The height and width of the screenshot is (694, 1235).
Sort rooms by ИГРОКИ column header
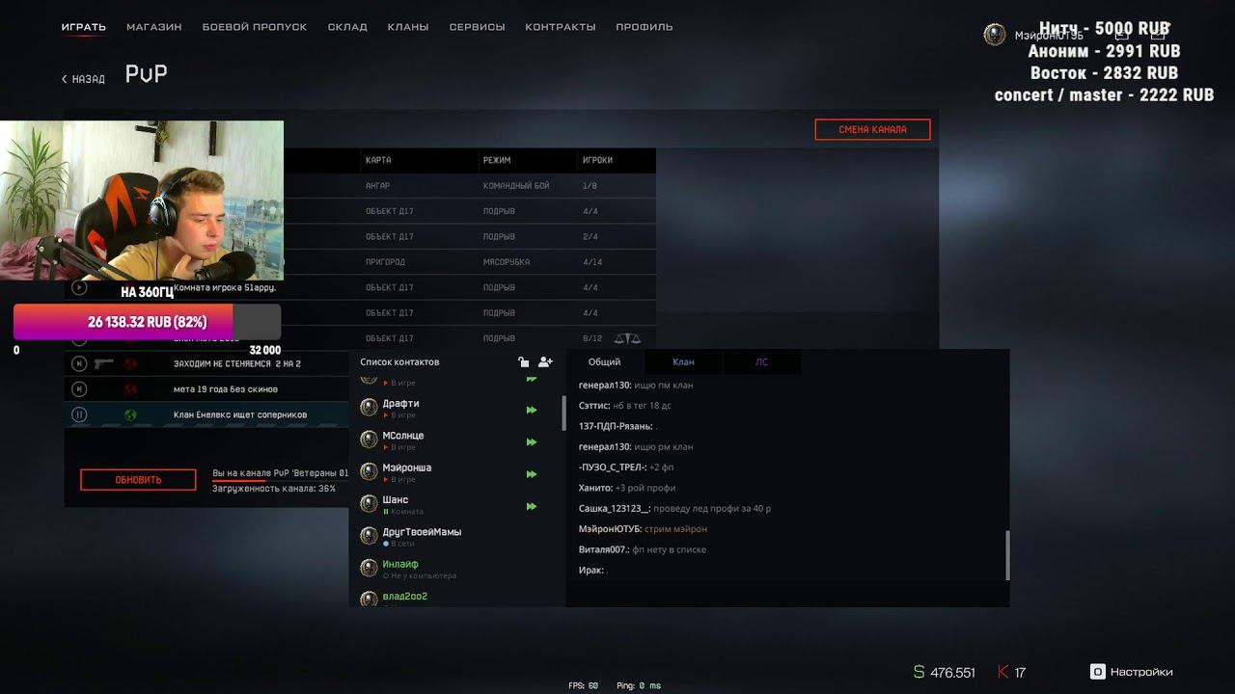597,160
